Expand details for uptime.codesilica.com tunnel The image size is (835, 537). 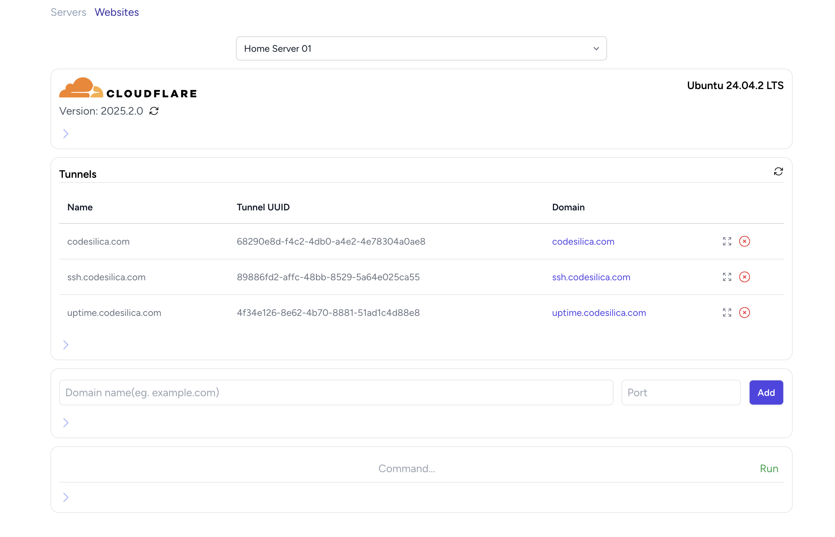726,313
